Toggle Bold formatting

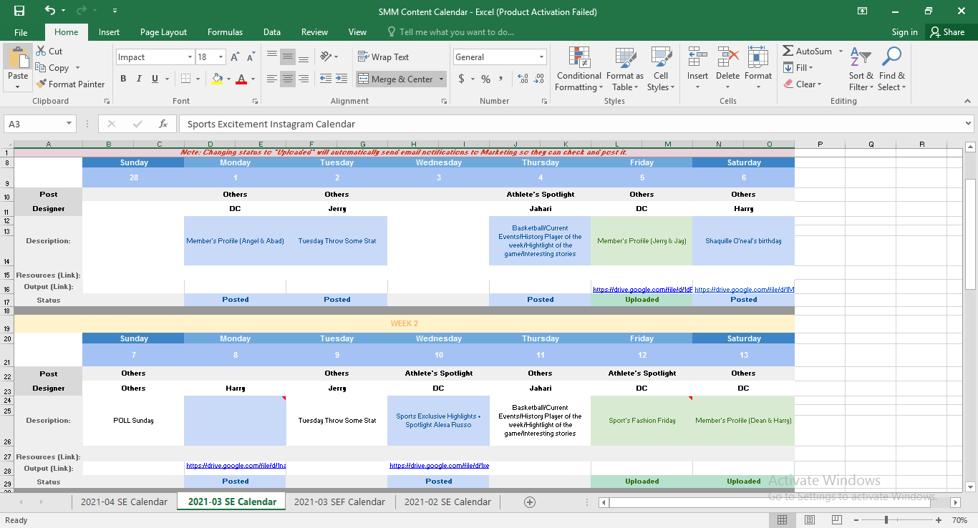pyautogui.click(x=123, y=79)
